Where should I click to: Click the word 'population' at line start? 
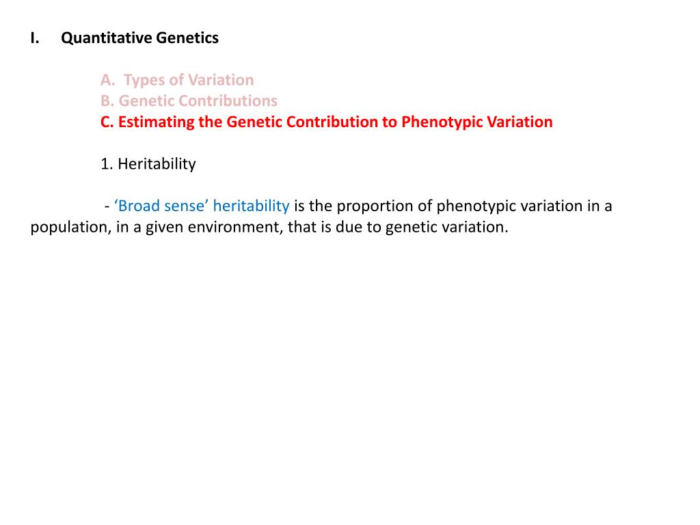pyautogui.click(x=66, y=227)
